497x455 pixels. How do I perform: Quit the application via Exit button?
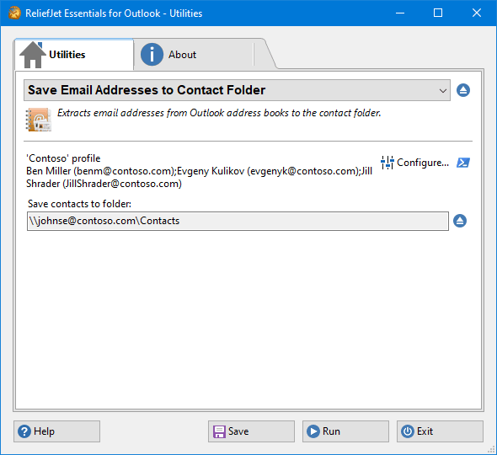point(440,431)
